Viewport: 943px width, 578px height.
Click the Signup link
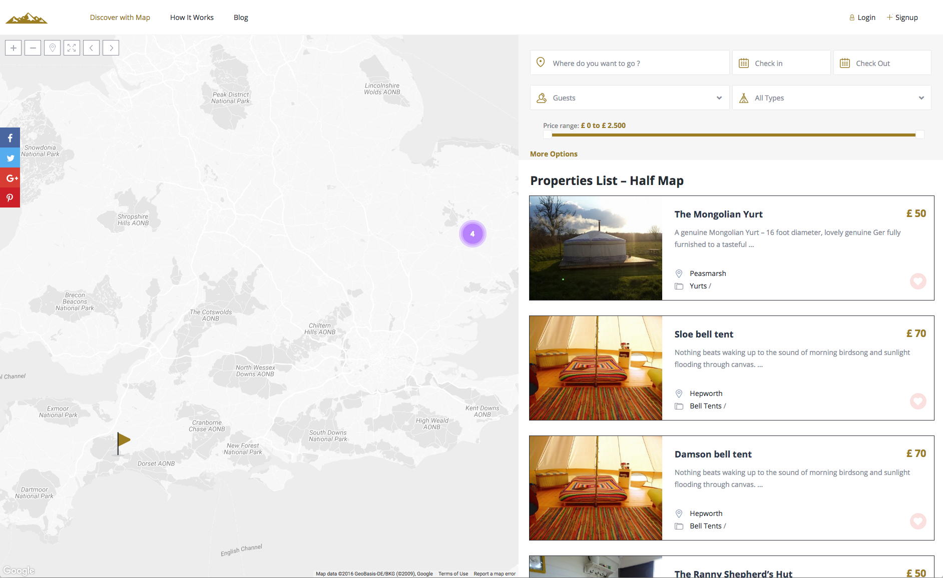[x=902, y=17]
